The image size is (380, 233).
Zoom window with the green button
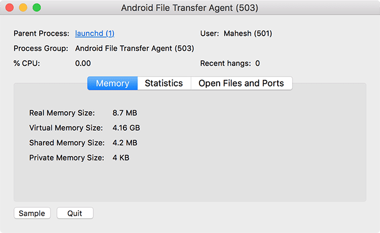(37, 7)
